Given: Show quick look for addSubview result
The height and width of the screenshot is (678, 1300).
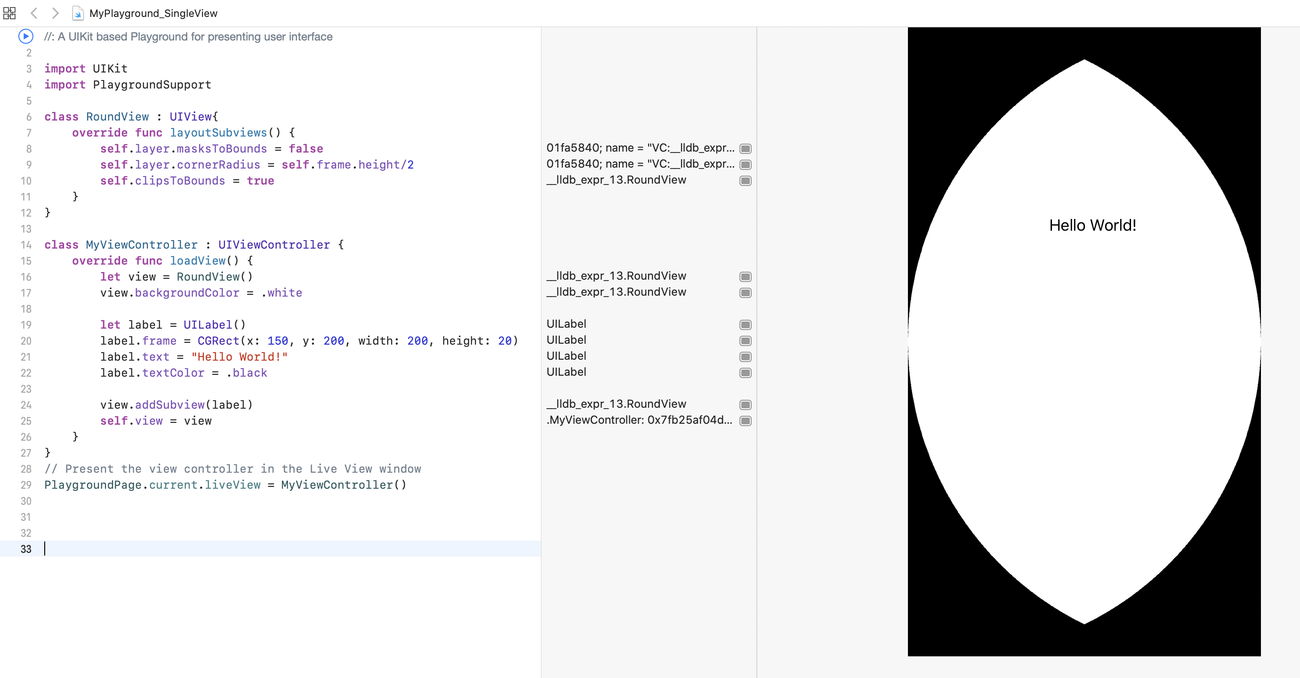Looking at the screenshot, I should point(745,405).
